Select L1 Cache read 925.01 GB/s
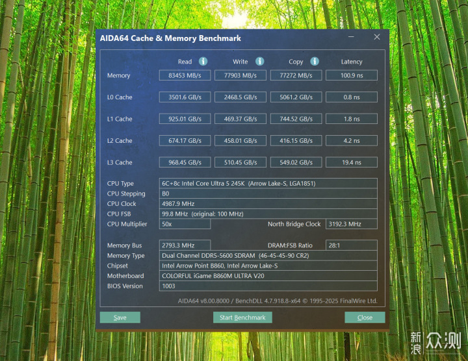The width and height of the screenshot is (468, 361). coord(185,119)
